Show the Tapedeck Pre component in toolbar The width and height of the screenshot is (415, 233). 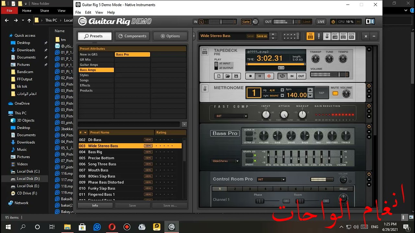point(310,36)
